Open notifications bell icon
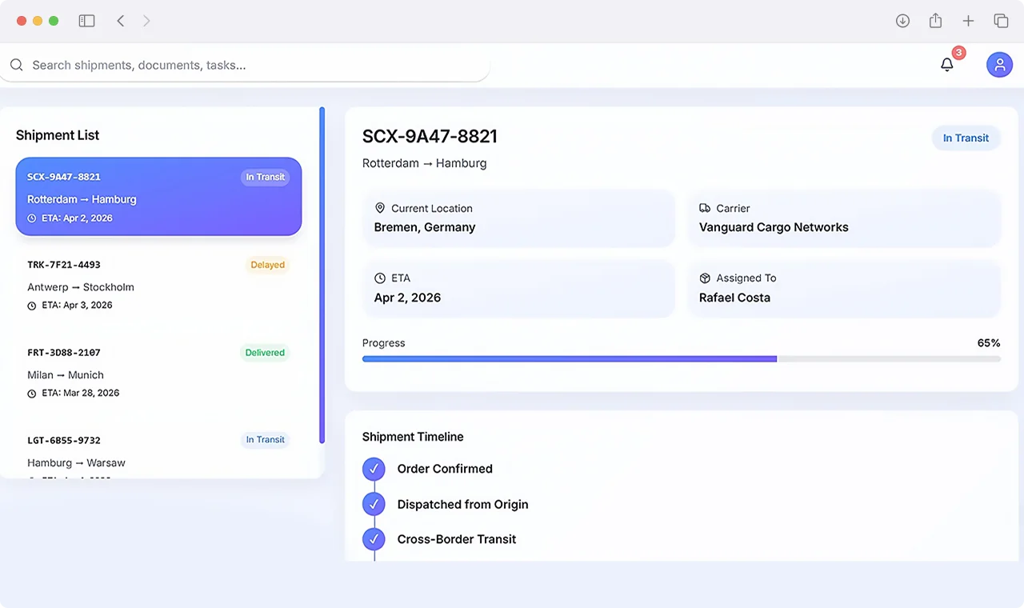Viewport: 1024px width, 608px height. point(947,65)
